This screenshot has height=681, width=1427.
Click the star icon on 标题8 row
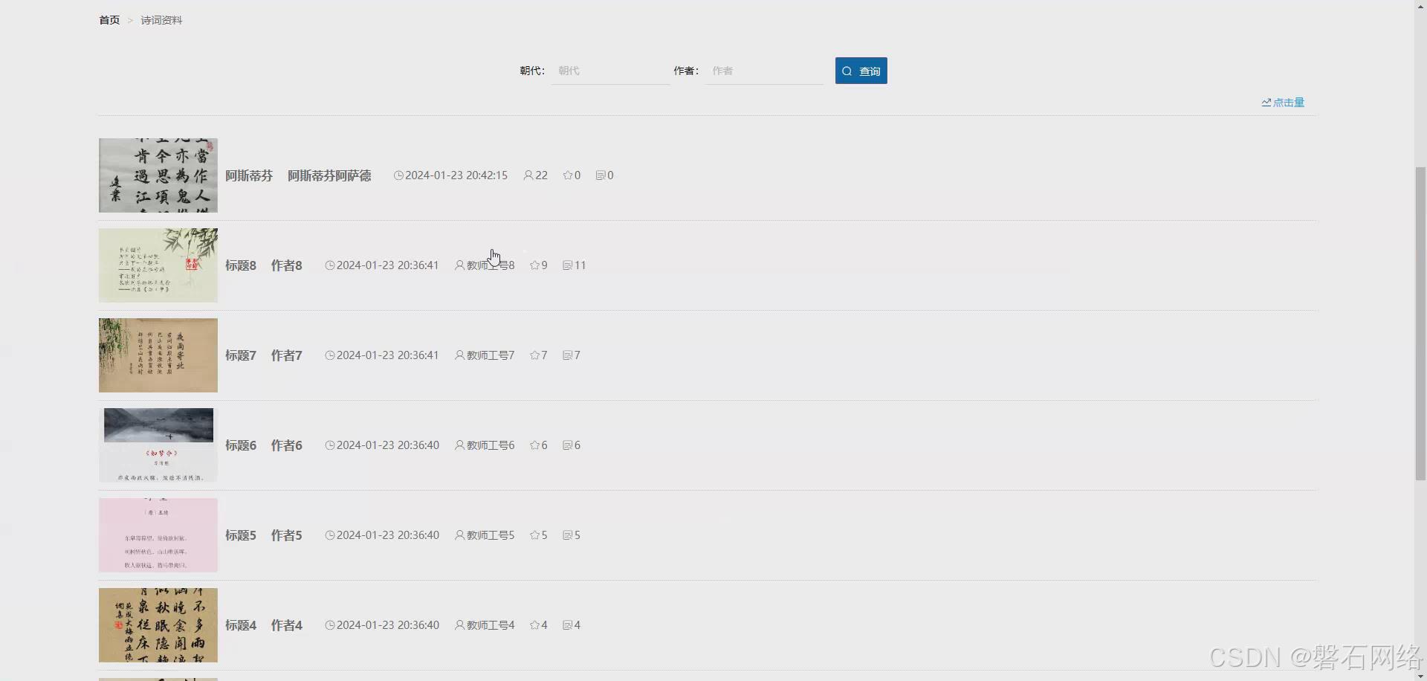(534, 265)
